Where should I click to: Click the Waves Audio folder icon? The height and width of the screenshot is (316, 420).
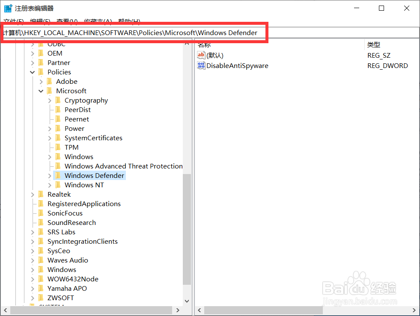[41, 260]
